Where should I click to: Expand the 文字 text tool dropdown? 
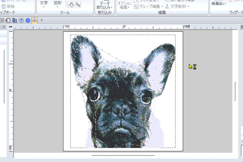coord(44,4)
